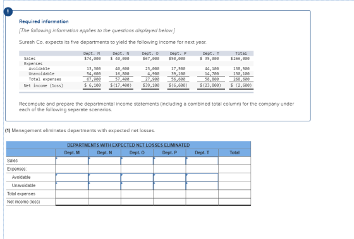Select the Dept. M Sales input cell

click(x=72, y=161)
